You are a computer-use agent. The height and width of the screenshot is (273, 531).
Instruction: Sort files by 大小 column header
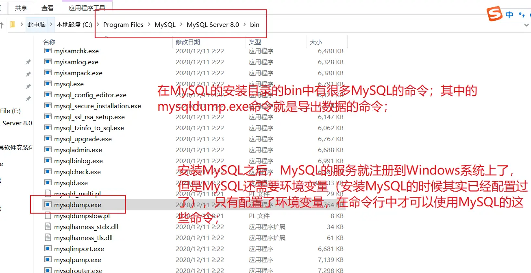click(x=316, y=42)
